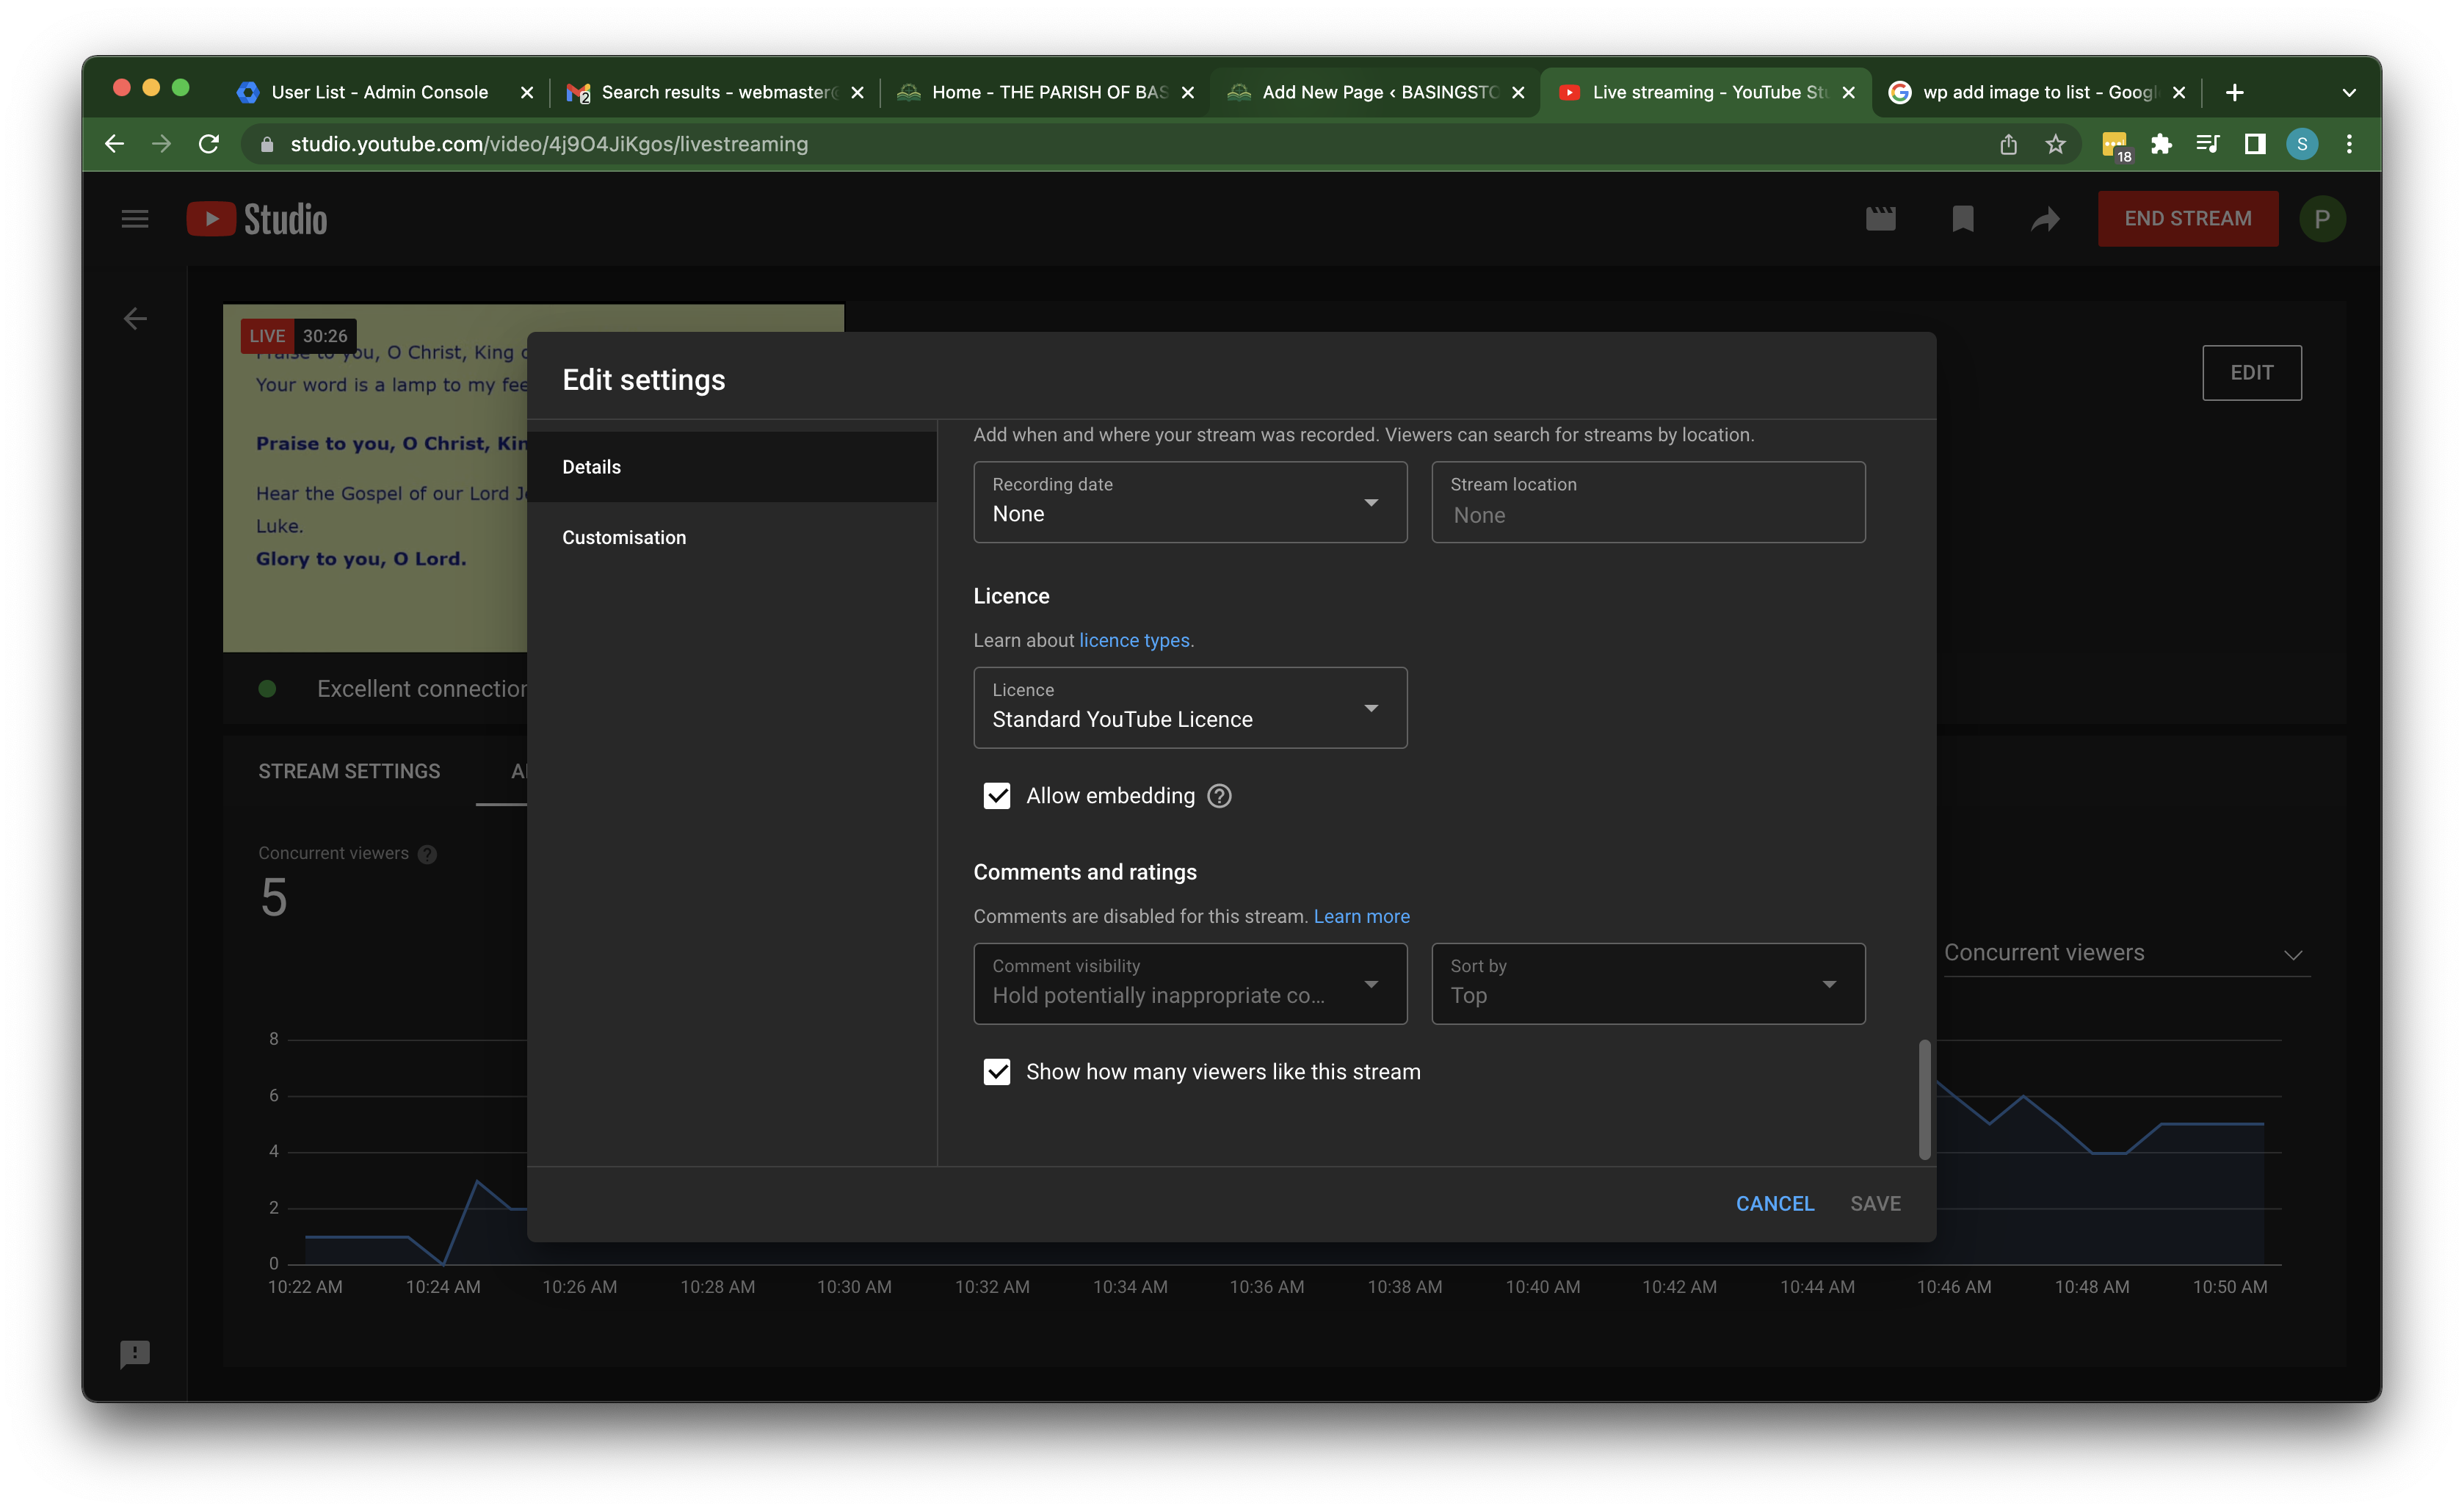Open the media controls icon in Chrome toolbar
The image size is (2464, 1511).
2208,144
